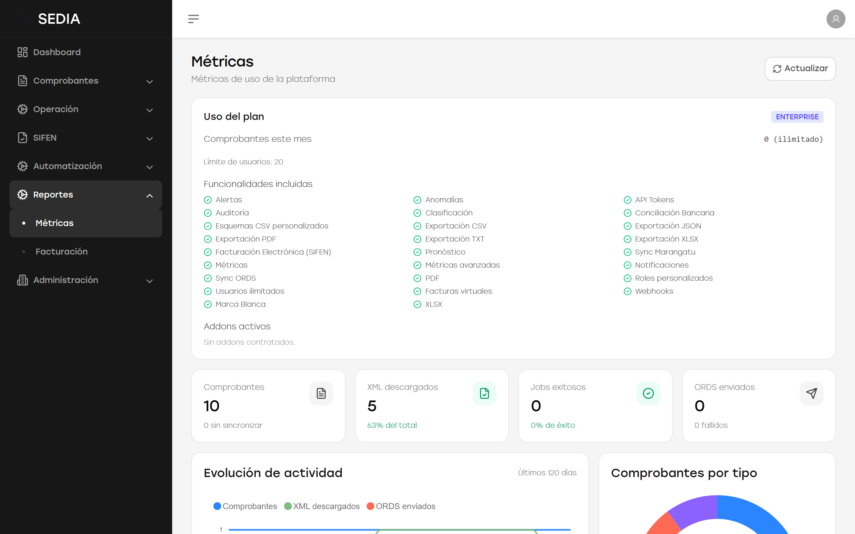Viewport: 855px width, 534px height.
Task: Open the Comprobantes stat card showing 10
Action: (x=268, y=406)
